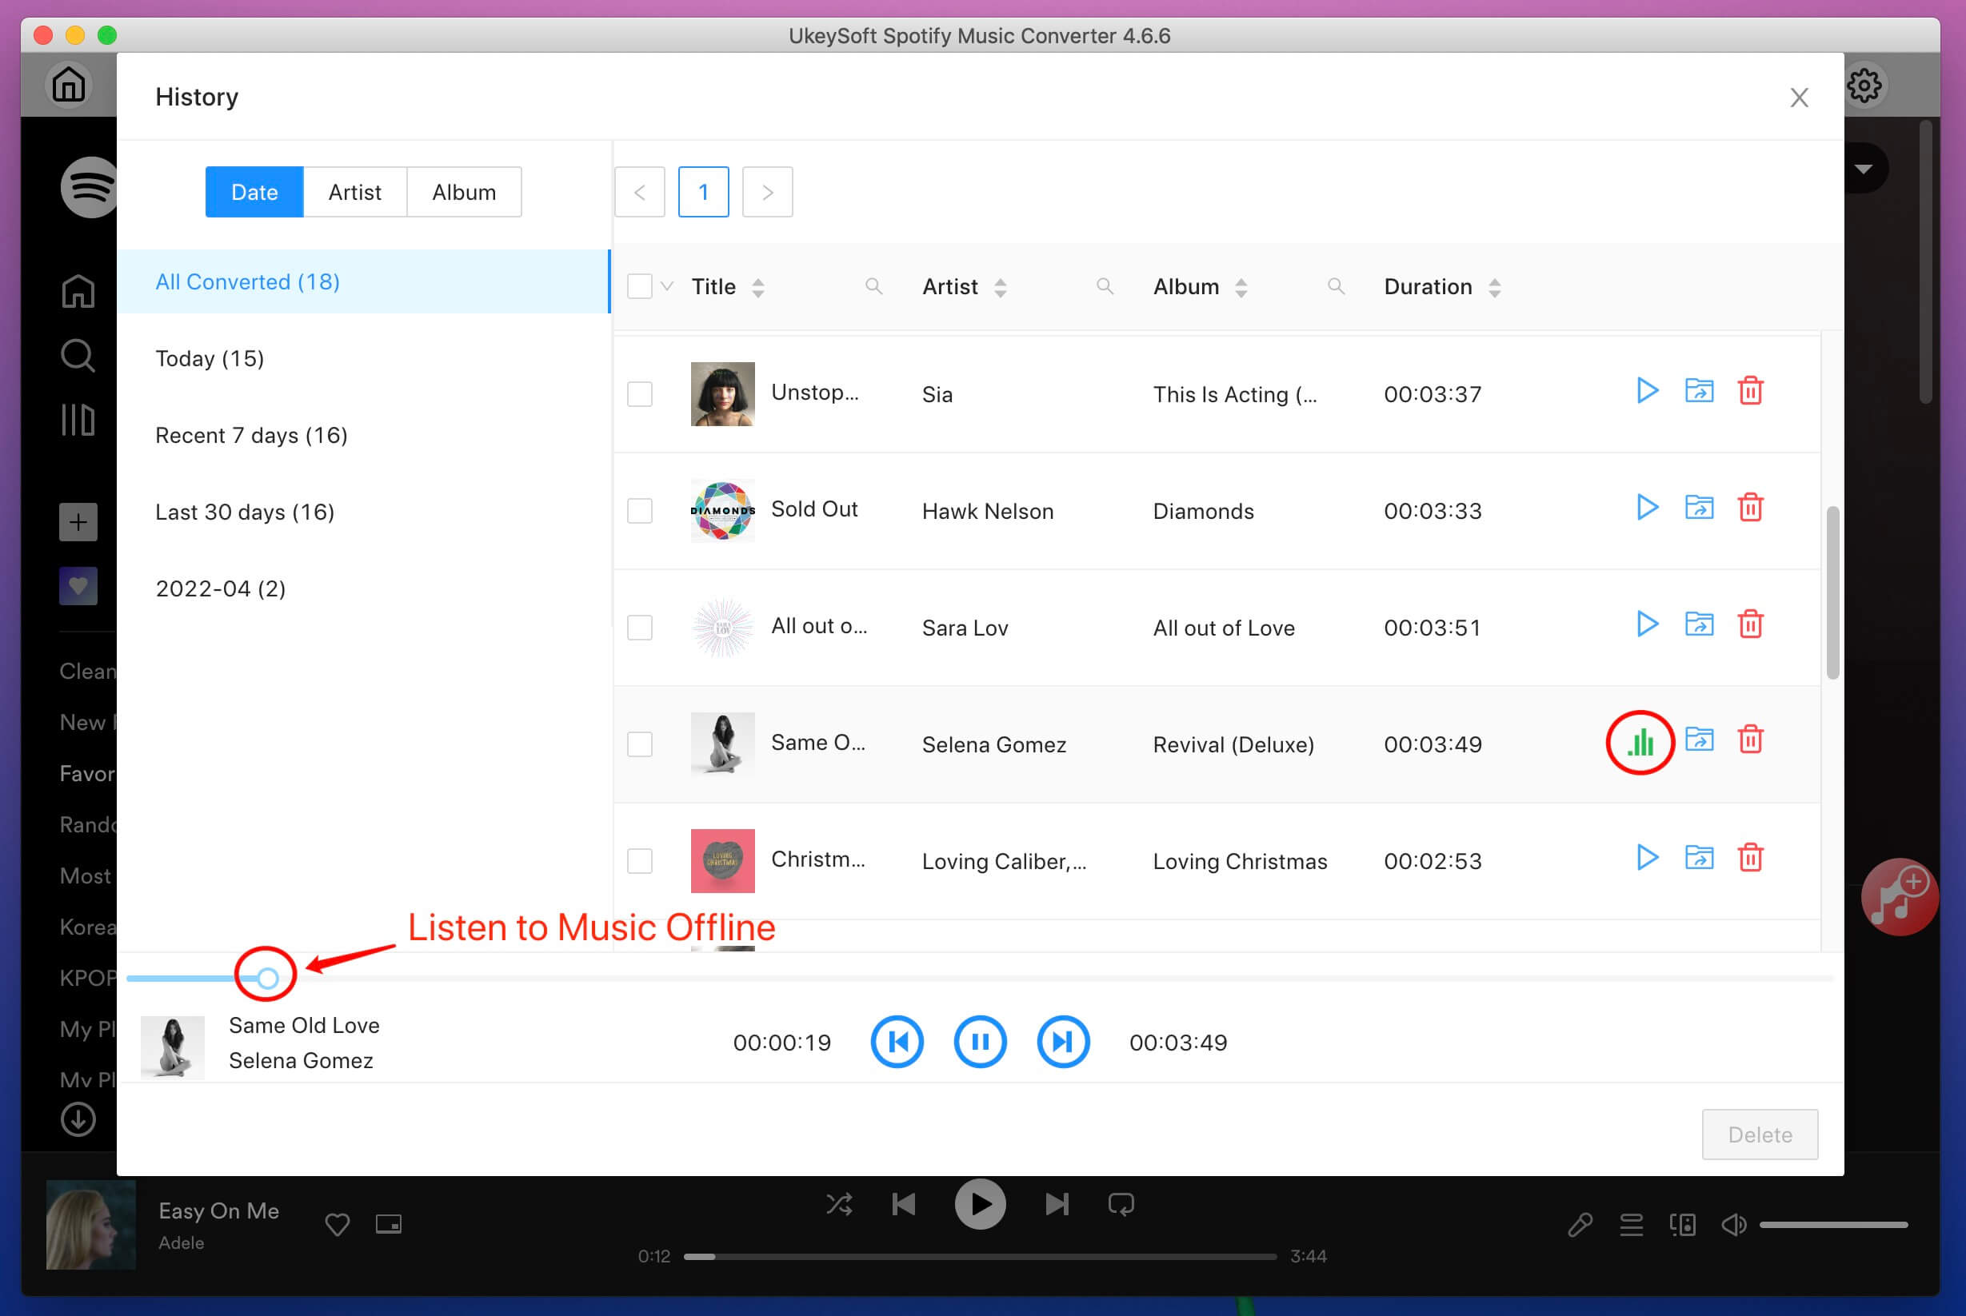Click the 2022-04 (2) history filter

click(x=219, y=588)
